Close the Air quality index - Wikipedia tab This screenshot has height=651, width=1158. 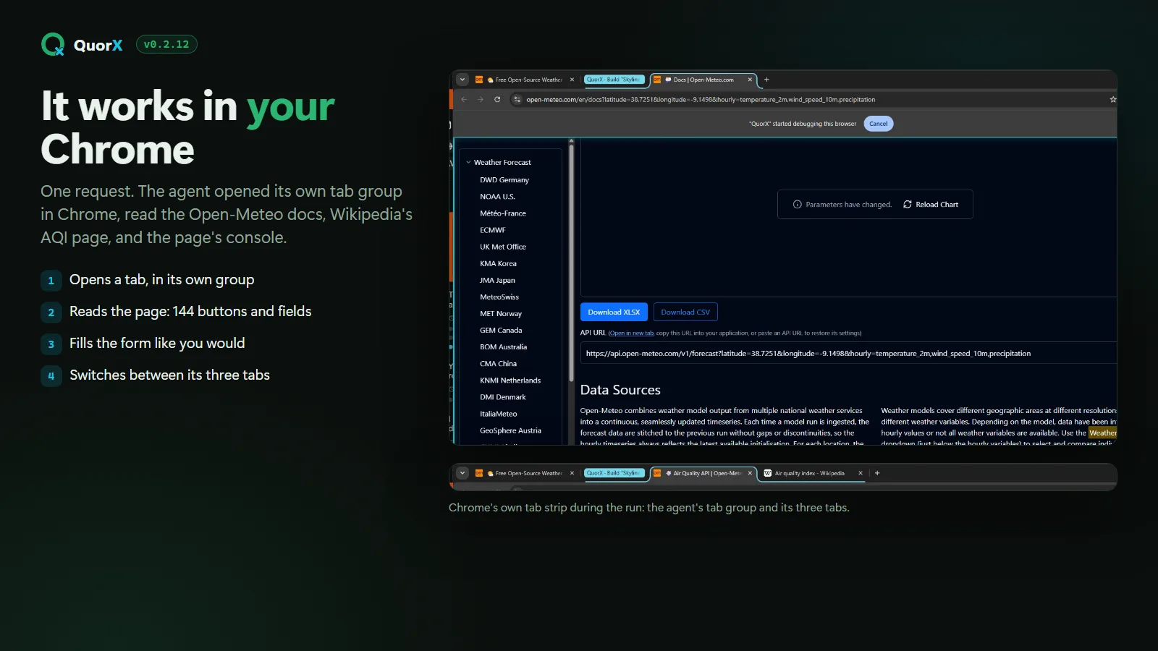[x=861, y=473]
